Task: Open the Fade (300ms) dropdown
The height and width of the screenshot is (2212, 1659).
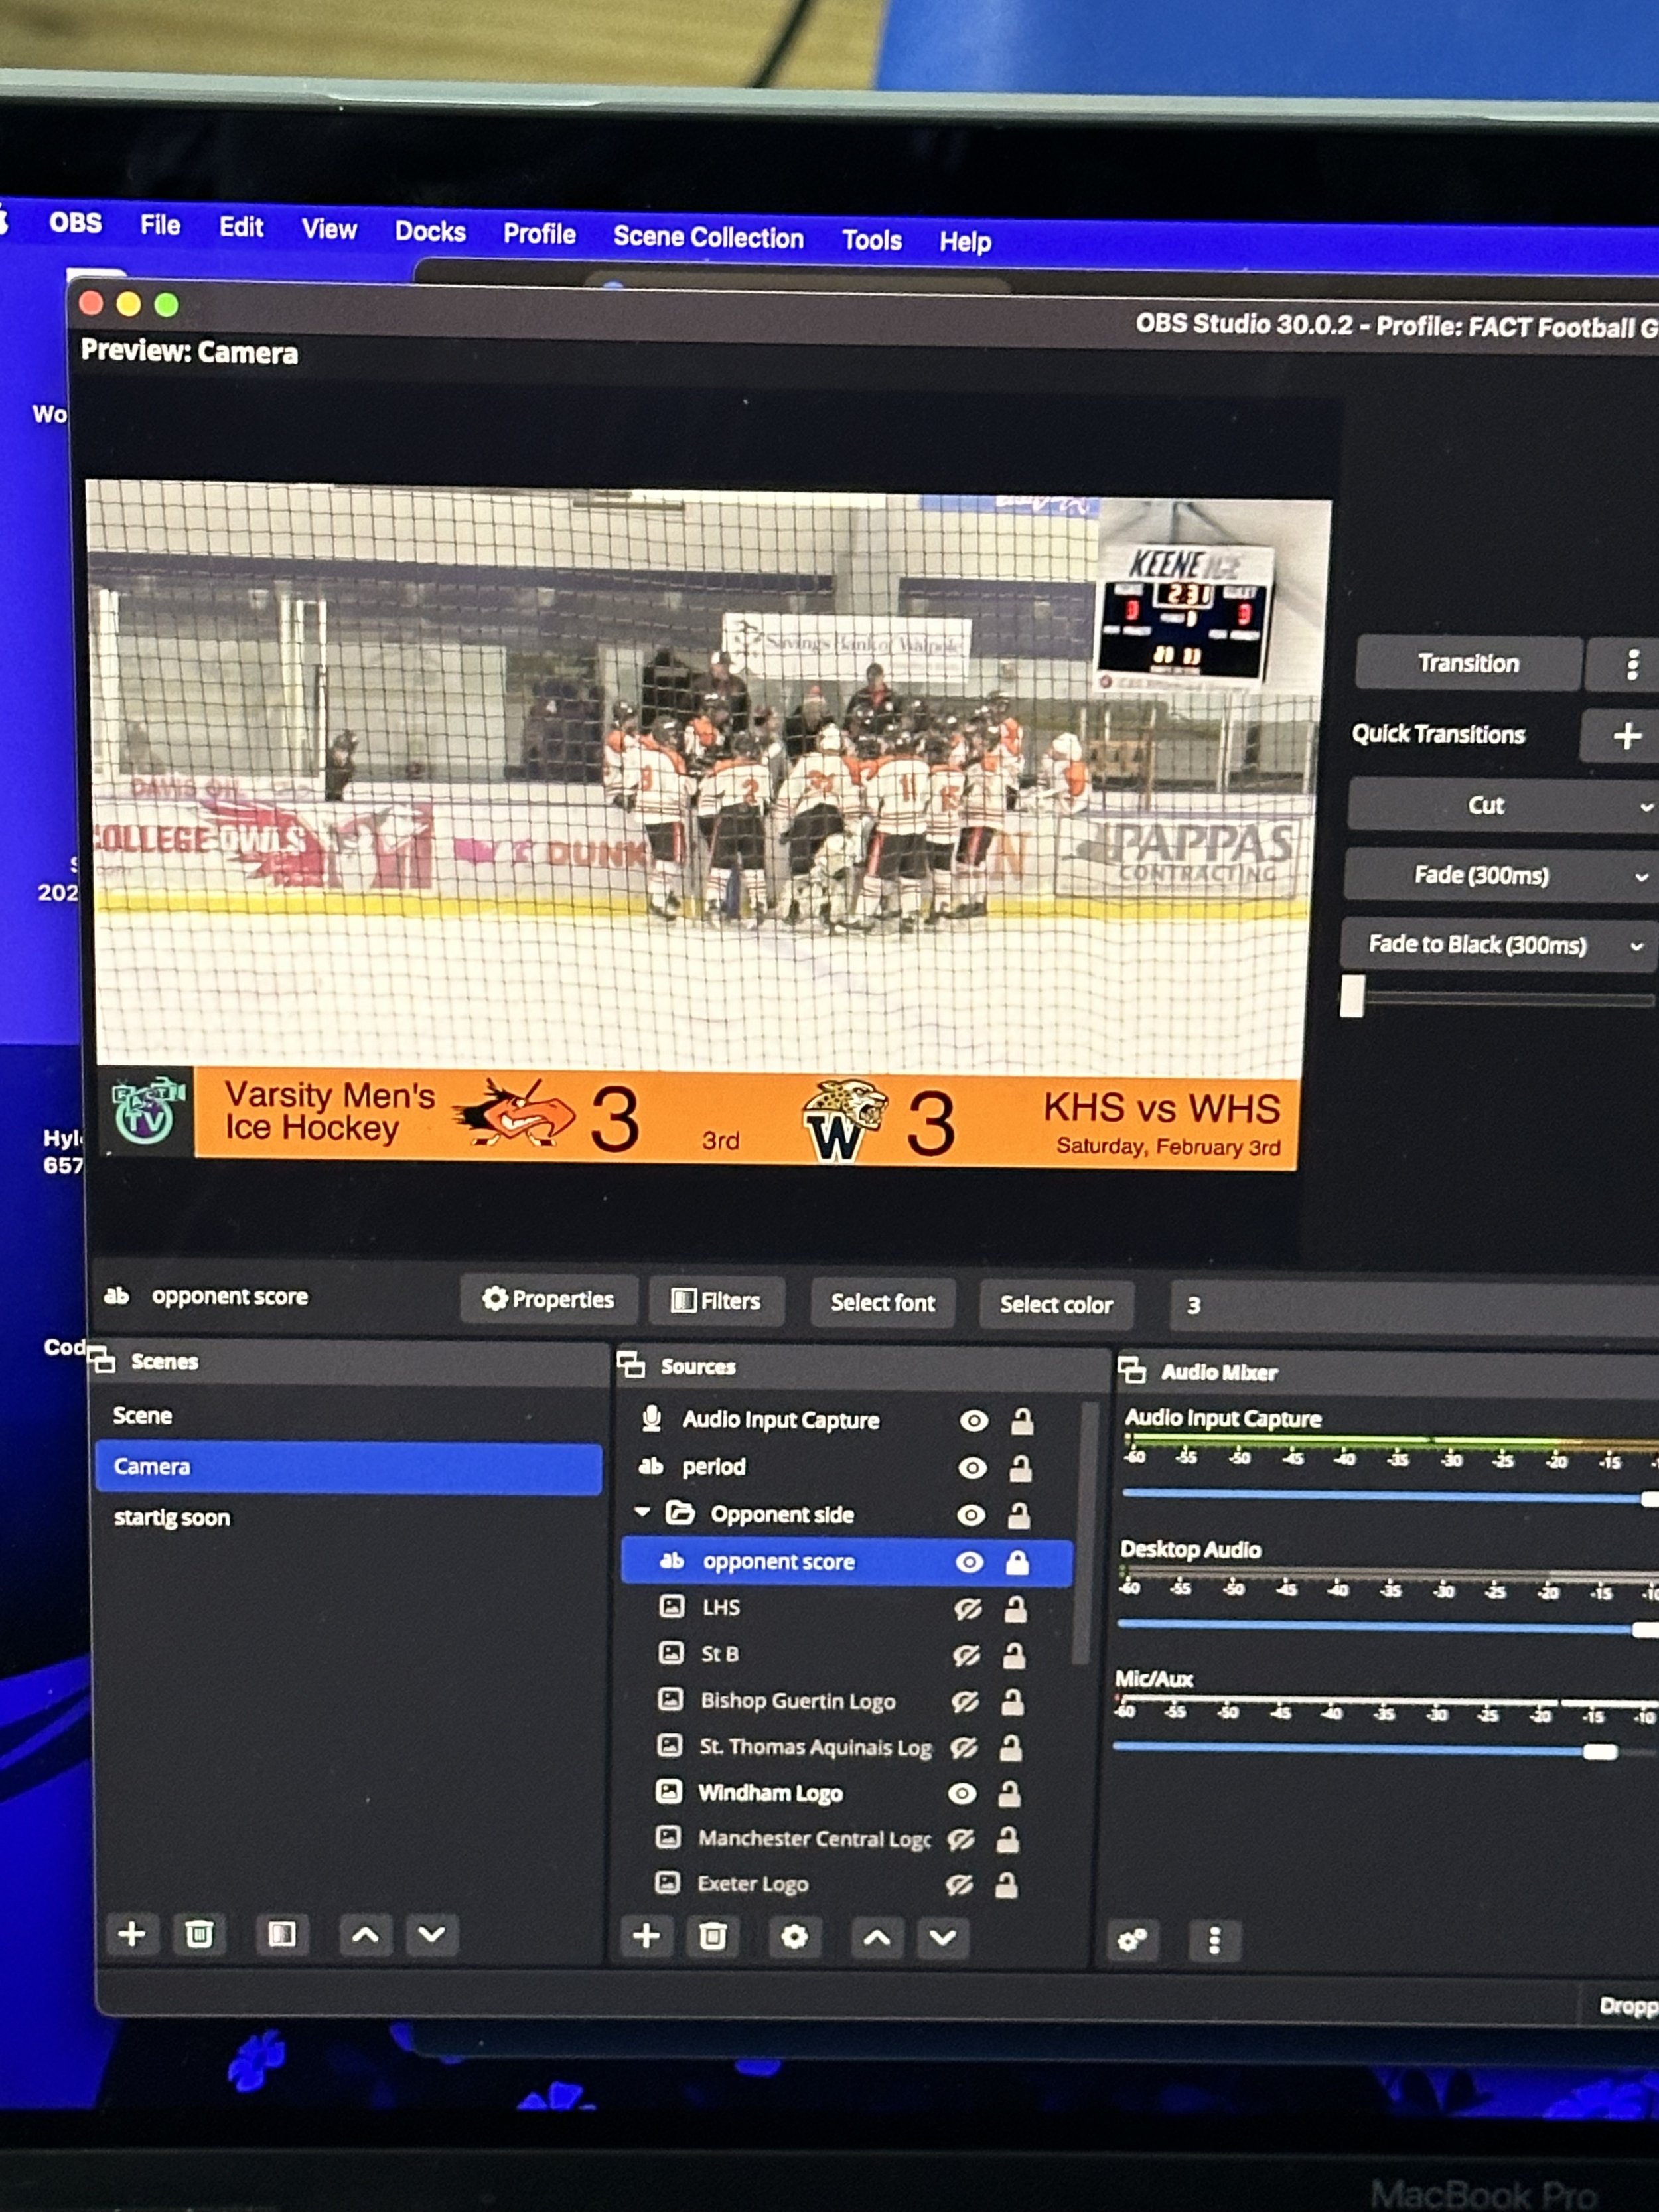Action: click(1640, 877)
